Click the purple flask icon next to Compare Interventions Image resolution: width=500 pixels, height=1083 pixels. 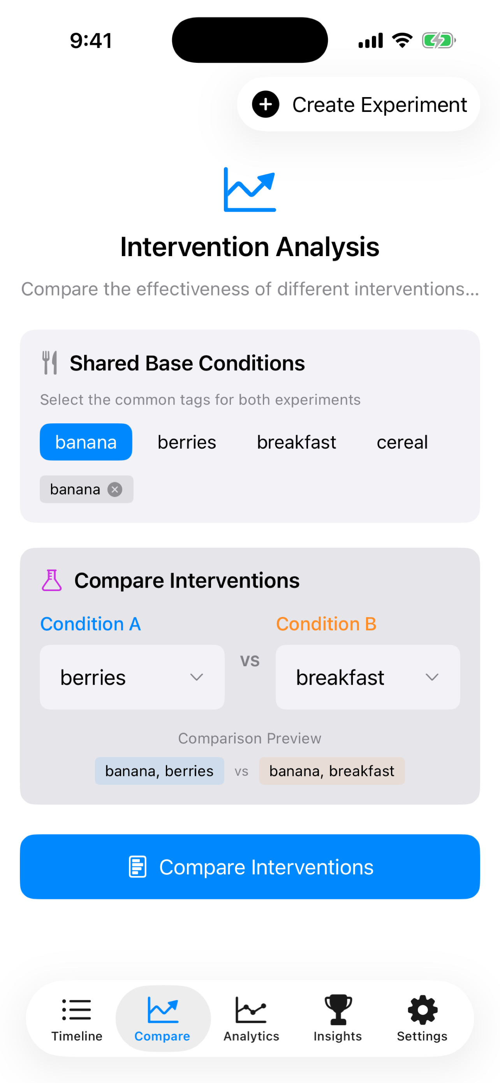(x=52, y=580)
